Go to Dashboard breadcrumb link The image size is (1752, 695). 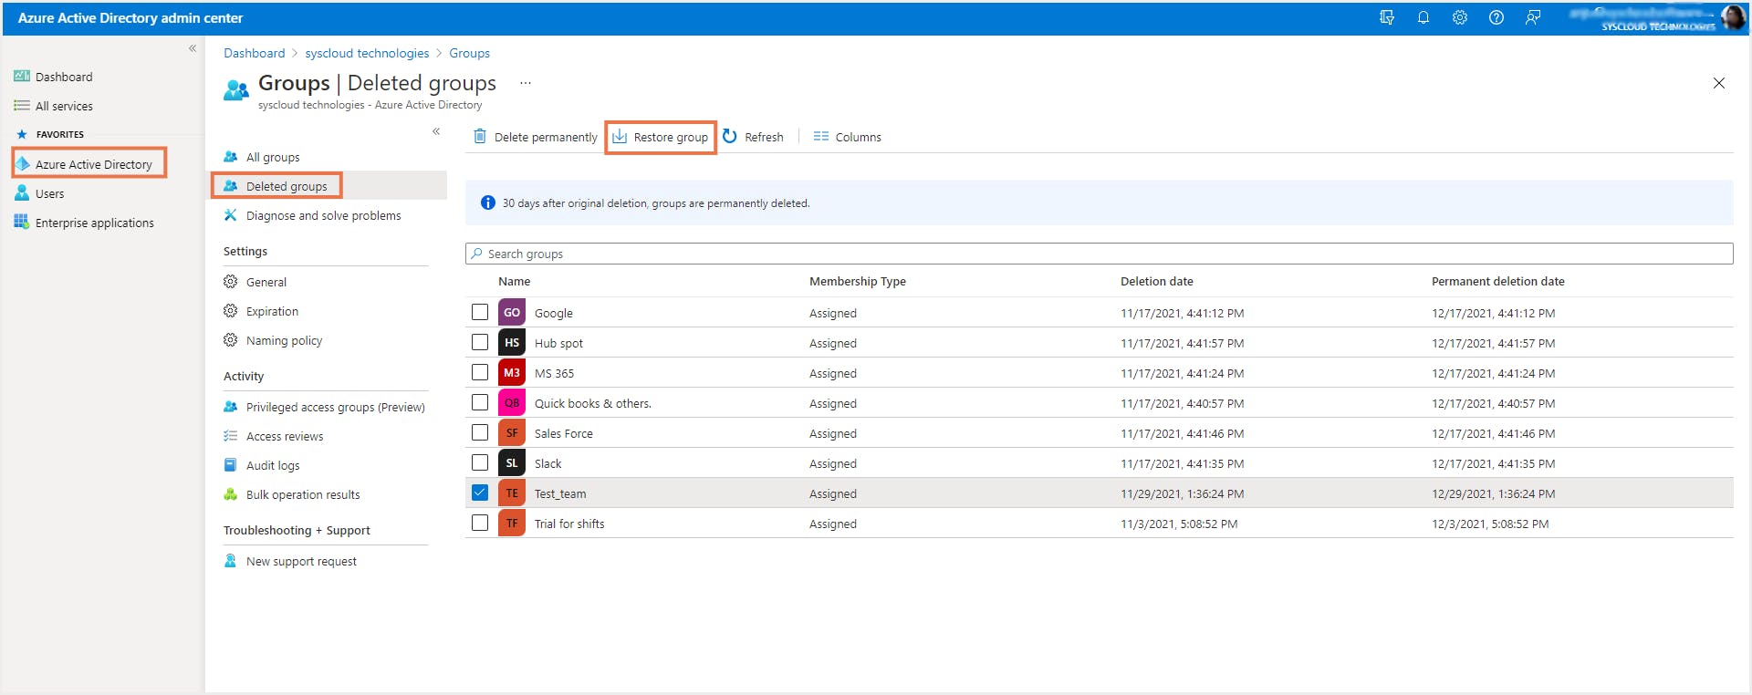click(x=255, y=53)
